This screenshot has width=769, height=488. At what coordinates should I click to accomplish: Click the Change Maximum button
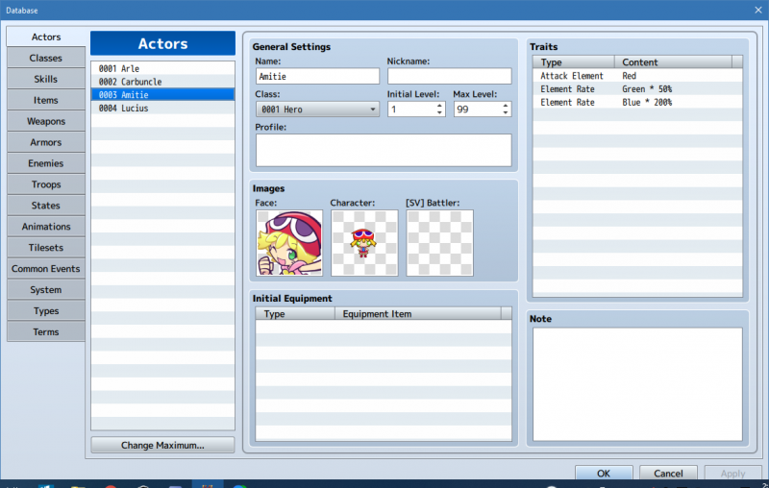(162, 445)
